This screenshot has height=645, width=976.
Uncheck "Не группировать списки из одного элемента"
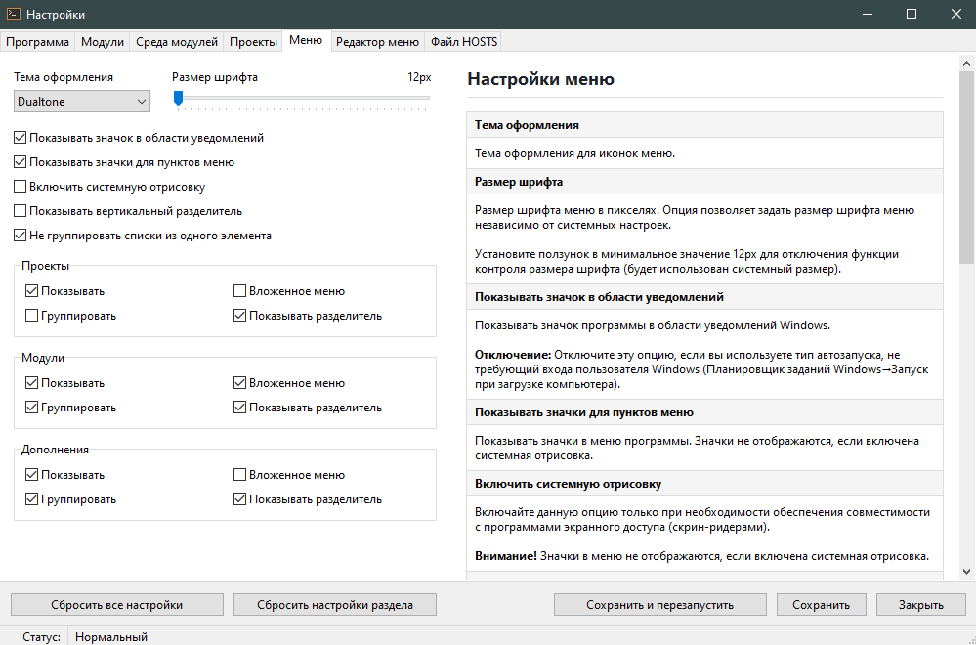tap(21, 236)
